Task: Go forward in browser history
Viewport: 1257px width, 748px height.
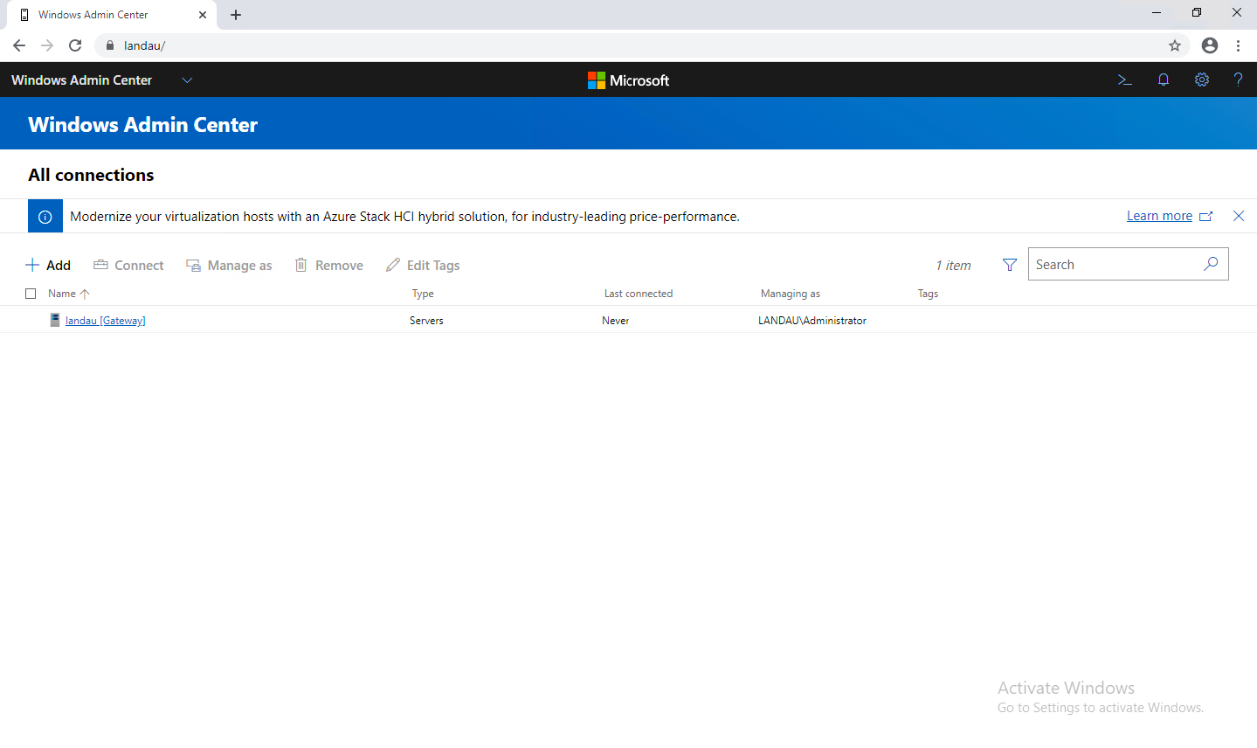Action: click(x=47, y=45)
